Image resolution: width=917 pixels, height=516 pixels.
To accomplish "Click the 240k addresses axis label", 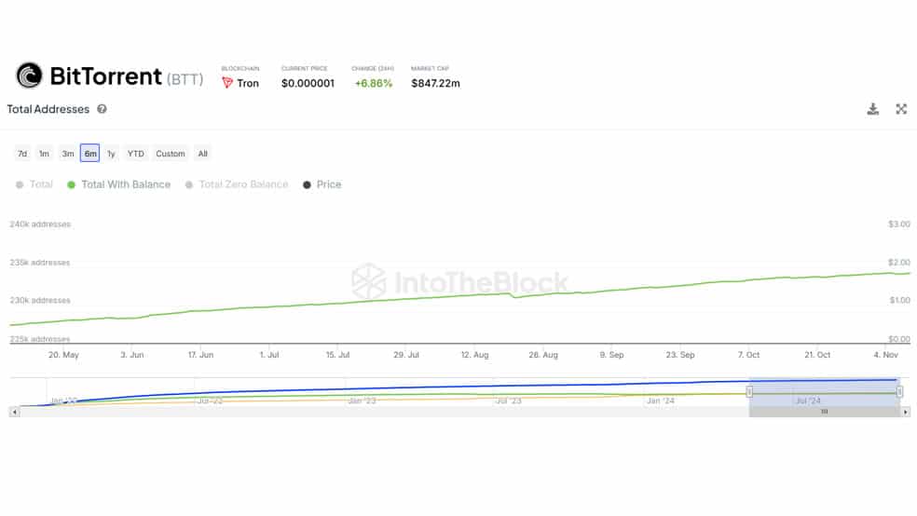I will point(40,224).
